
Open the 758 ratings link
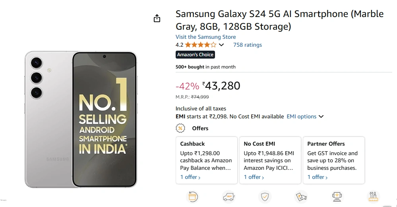tap(247, 45)
